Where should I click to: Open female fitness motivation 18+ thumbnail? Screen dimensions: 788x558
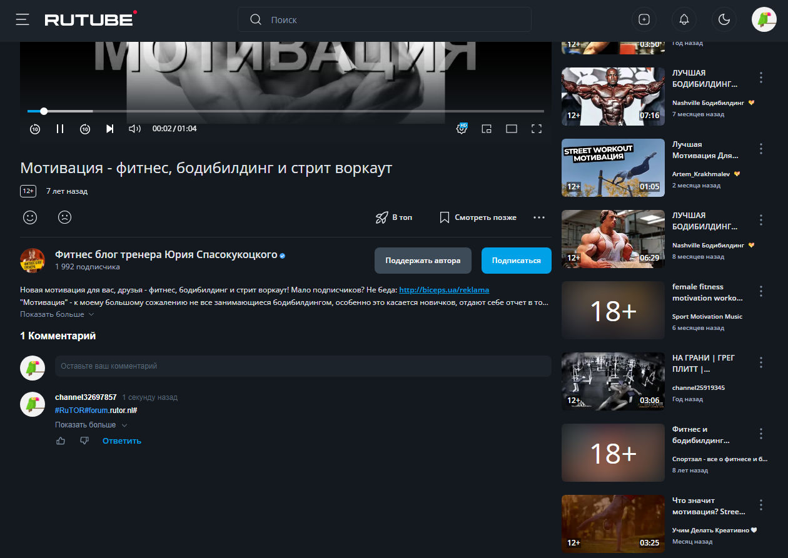[613, 310]
